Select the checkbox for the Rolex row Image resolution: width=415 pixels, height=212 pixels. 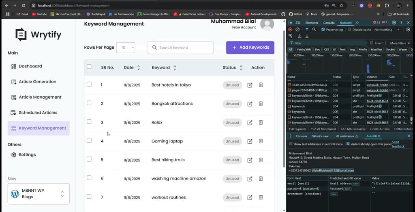coord(89,122)
